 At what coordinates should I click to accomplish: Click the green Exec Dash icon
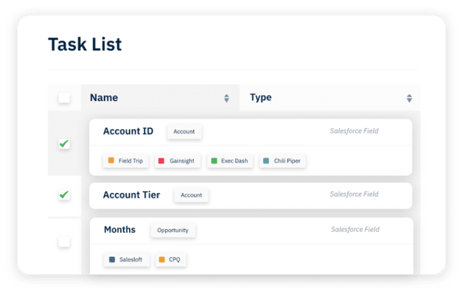[x=214, y=161]
